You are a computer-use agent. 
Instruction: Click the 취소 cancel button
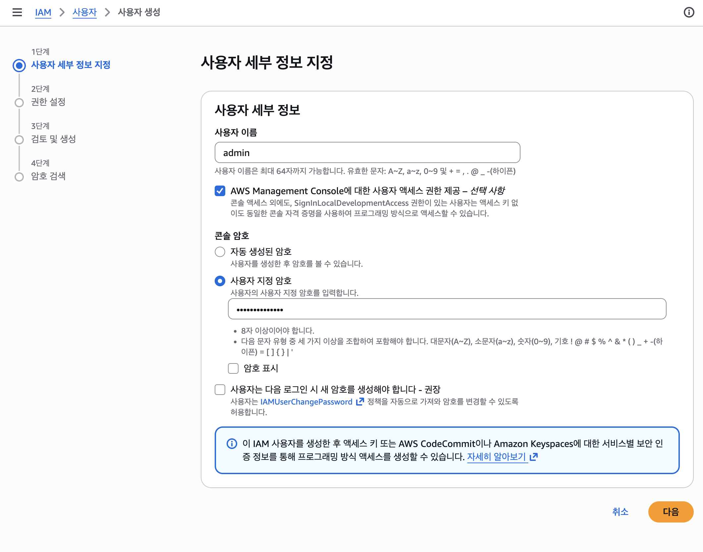[x=620, y=512]
